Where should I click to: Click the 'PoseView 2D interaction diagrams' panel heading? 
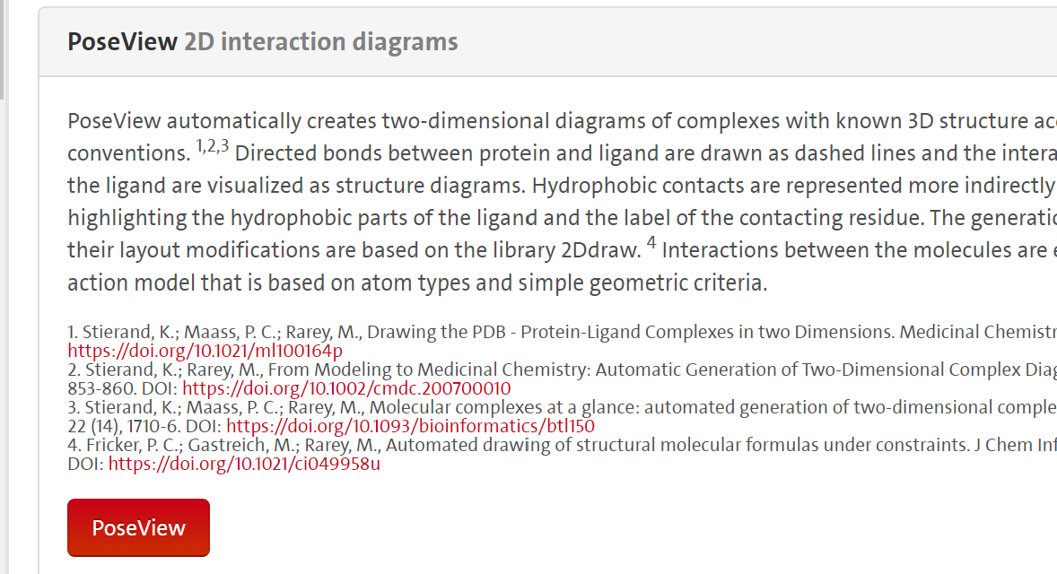[x=262, y=42]
